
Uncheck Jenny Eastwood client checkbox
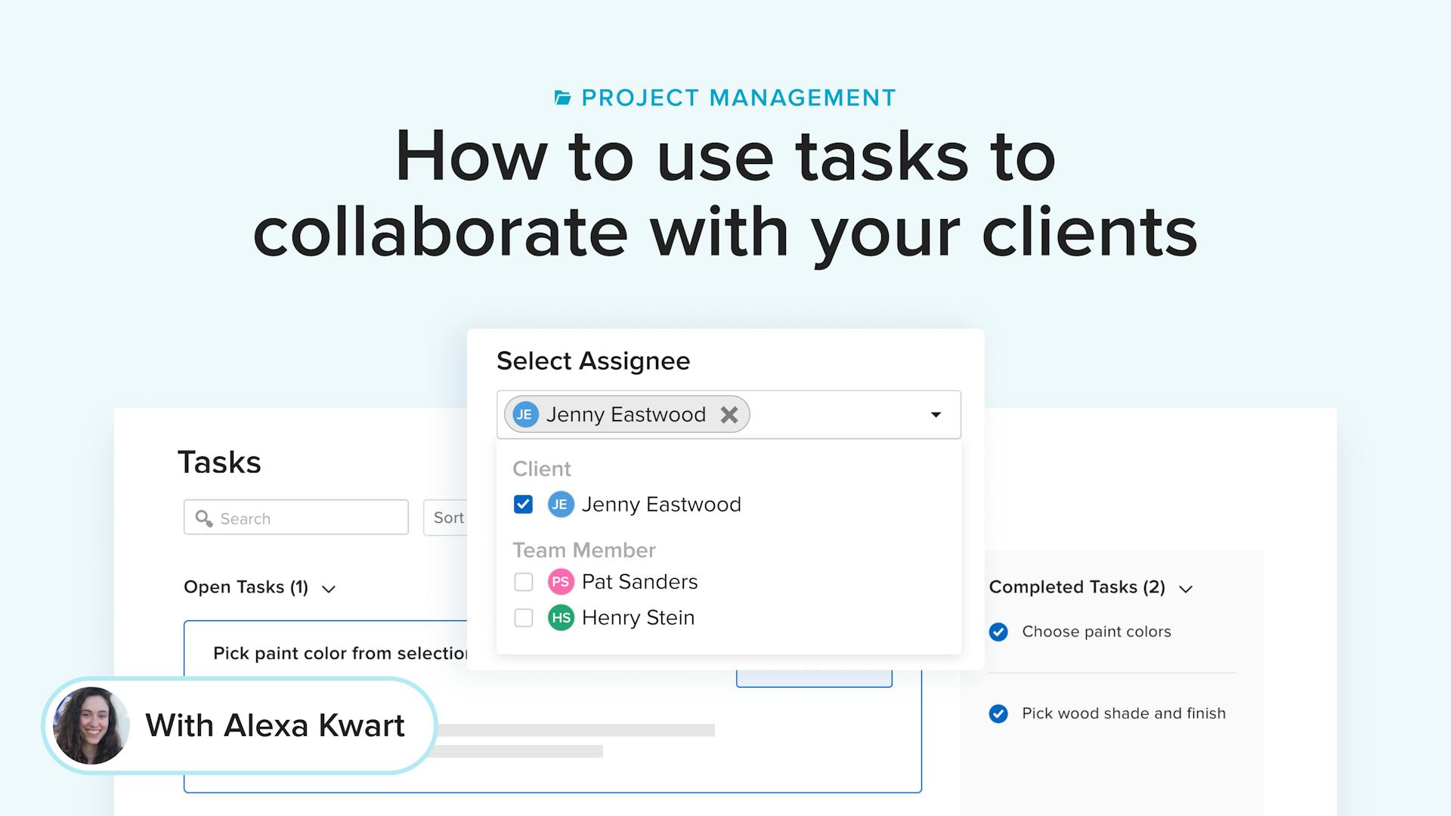523,505
